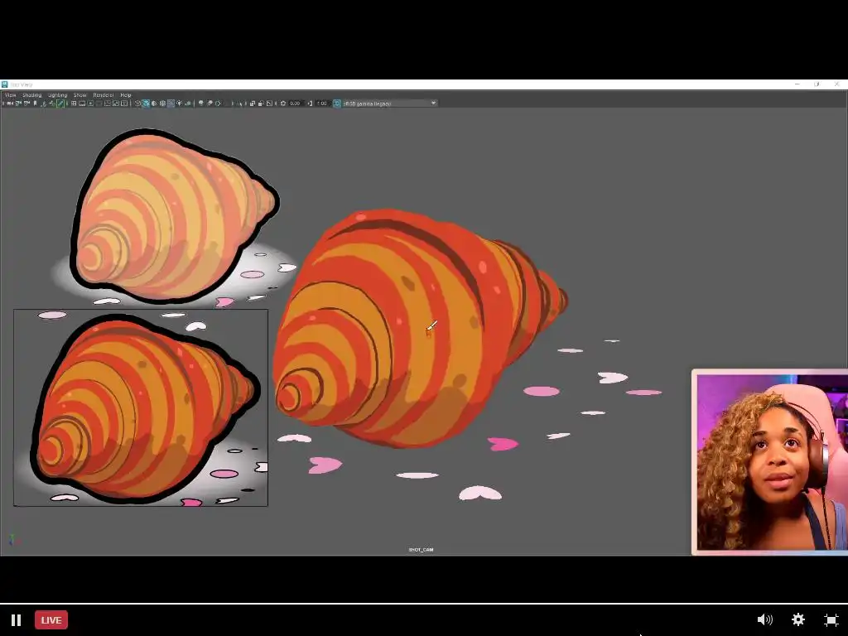Toggle fullscreen video mode icon
This screenshot has height=636, width=848.
click(x=831, y=619)
